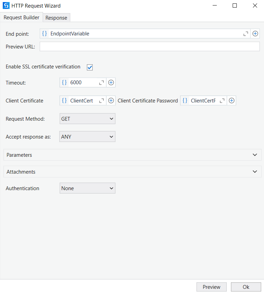Open the Request Method dropdown
This screenshot has width=264, height=295.
coord(87,119)
